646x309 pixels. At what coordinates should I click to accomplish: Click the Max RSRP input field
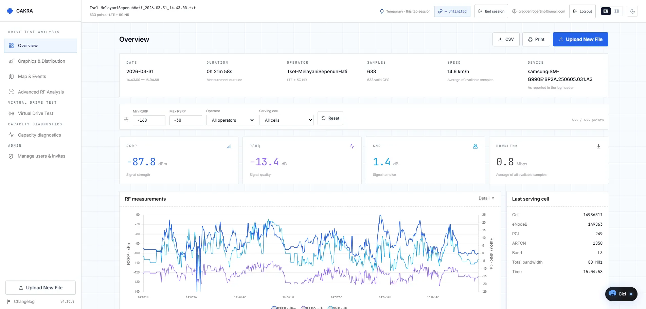[x=186, y=120]
